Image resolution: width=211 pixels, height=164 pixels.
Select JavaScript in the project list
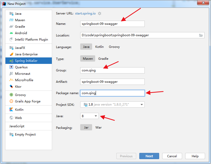[29, 126]
